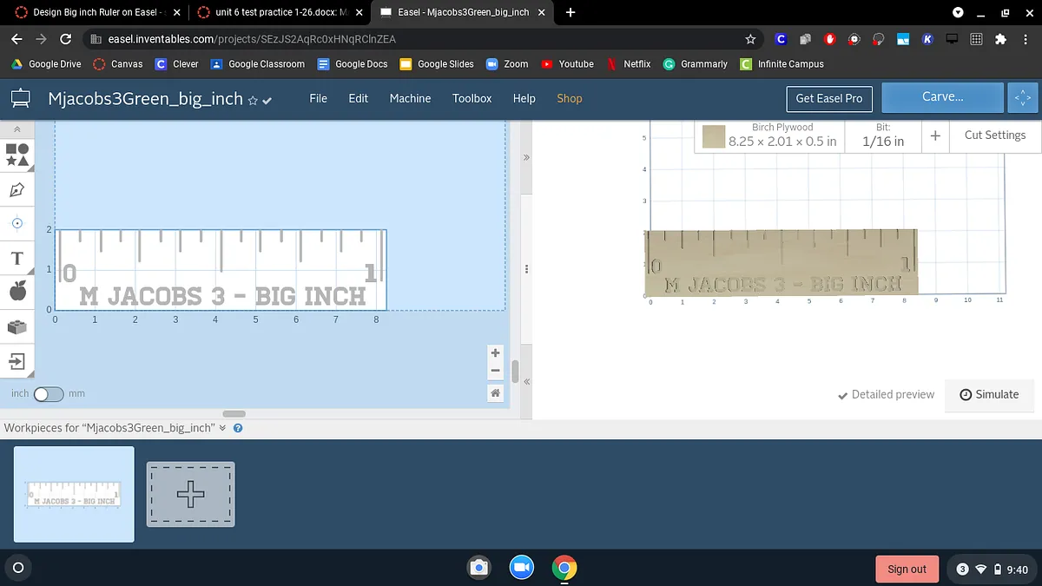
Task: Add a new workpiece thumbnail
Action: 190,494
